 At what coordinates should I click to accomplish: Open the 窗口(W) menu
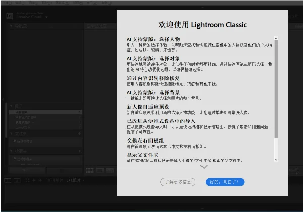(x=92, y=3)
